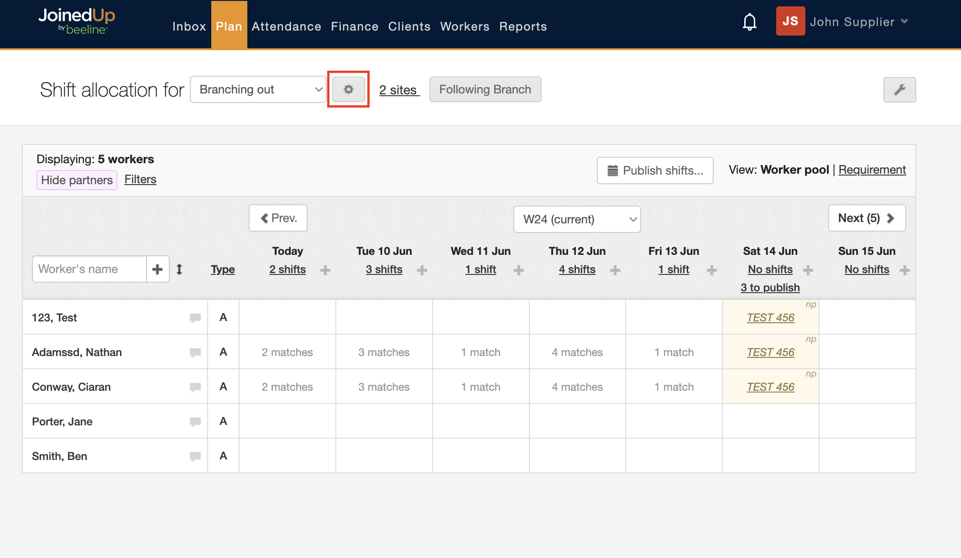Click comment icon for Smith, Ben
The image size is (961, 558).
[195, 456]
